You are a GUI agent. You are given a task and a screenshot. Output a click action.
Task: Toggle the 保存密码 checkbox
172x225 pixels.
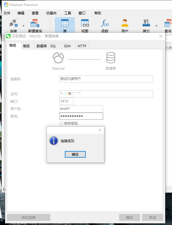coord(61,124)
